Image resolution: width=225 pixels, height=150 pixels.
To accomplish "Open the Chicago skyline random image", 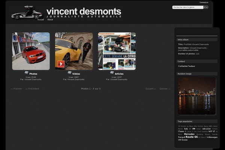I will (197, 96).
